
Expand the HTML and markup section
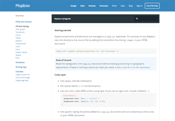pos(24,22)
